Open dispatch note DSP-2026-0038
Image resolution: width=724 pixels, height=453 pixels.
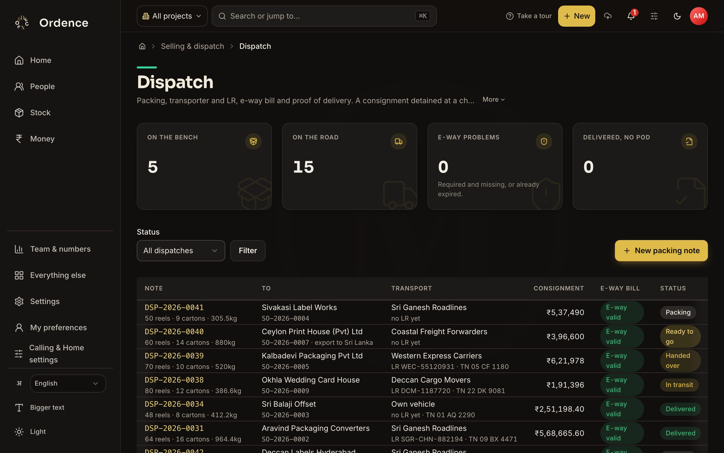pyautogui.click(x=174, y=380)
